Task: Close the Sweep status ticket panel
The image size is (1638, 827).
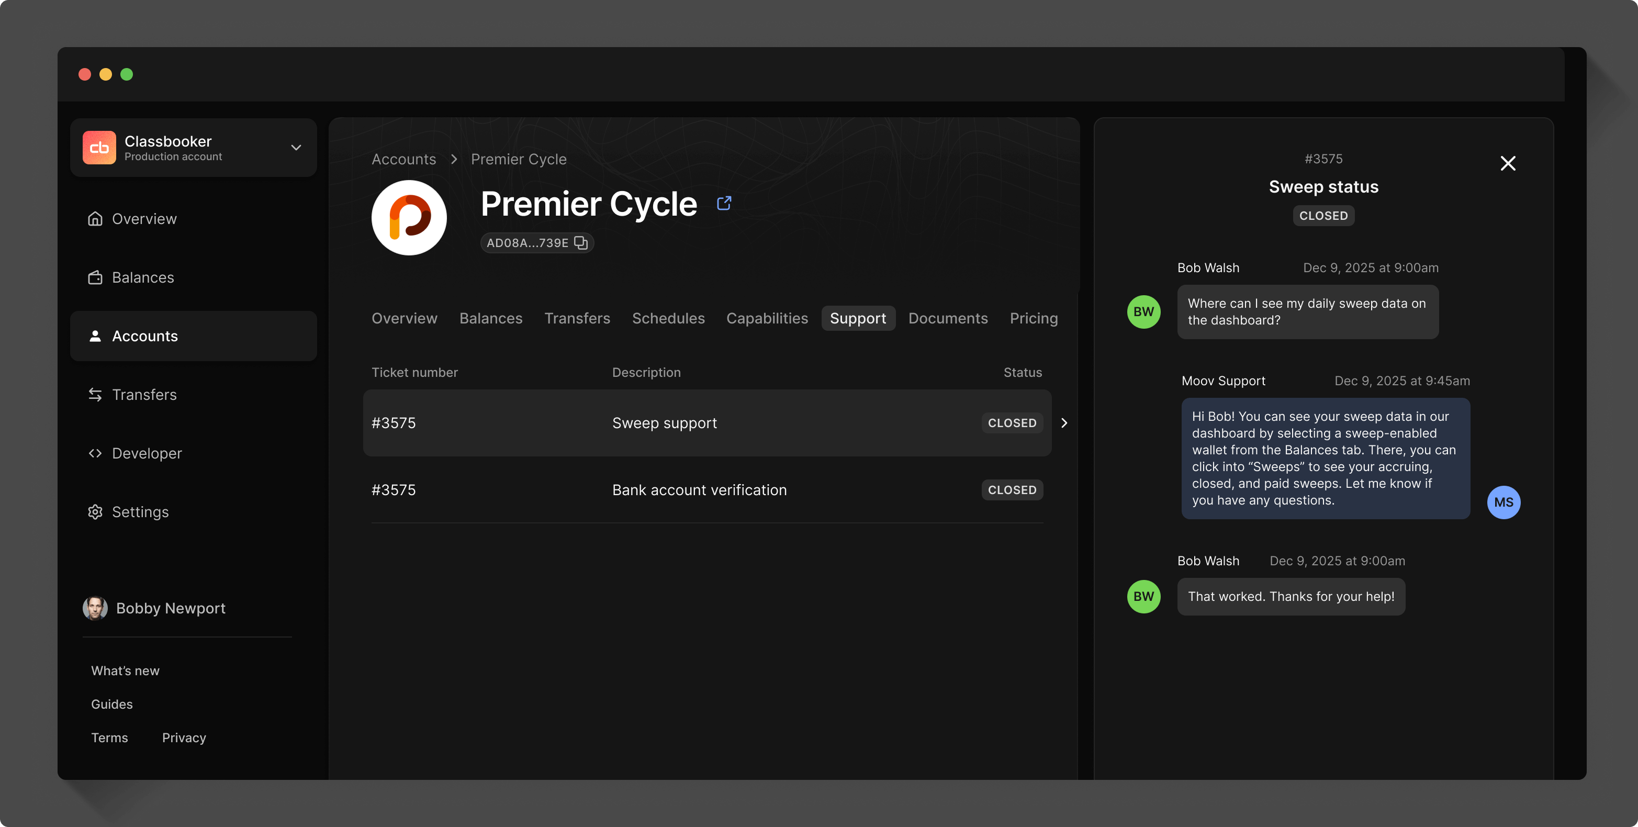Action: (x=1508, y=163)
